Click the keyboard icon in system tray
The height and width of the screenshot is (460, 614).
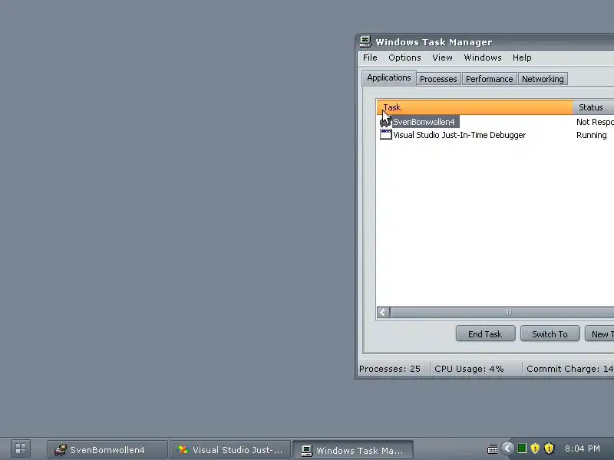pos(493,449)
